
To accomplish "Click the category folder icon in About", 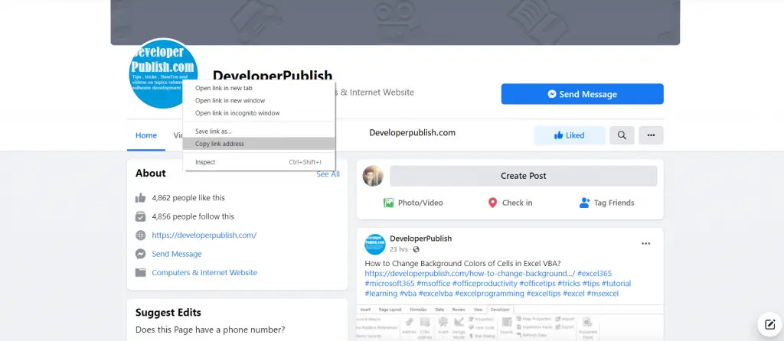I will point(141,273).
